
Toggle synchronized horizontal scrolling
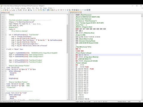[x=41, y=10]
